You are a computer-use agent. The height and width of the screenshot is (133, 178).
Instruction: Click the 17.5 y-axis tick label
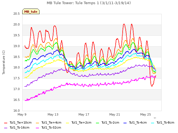(x=17, y=78)
